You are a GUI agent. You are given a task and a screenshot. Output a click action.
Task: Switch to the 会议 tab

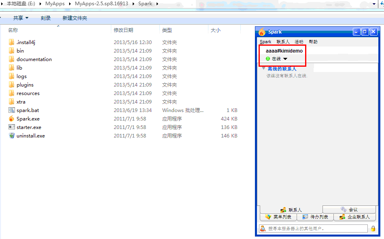[x=349, y=209]
